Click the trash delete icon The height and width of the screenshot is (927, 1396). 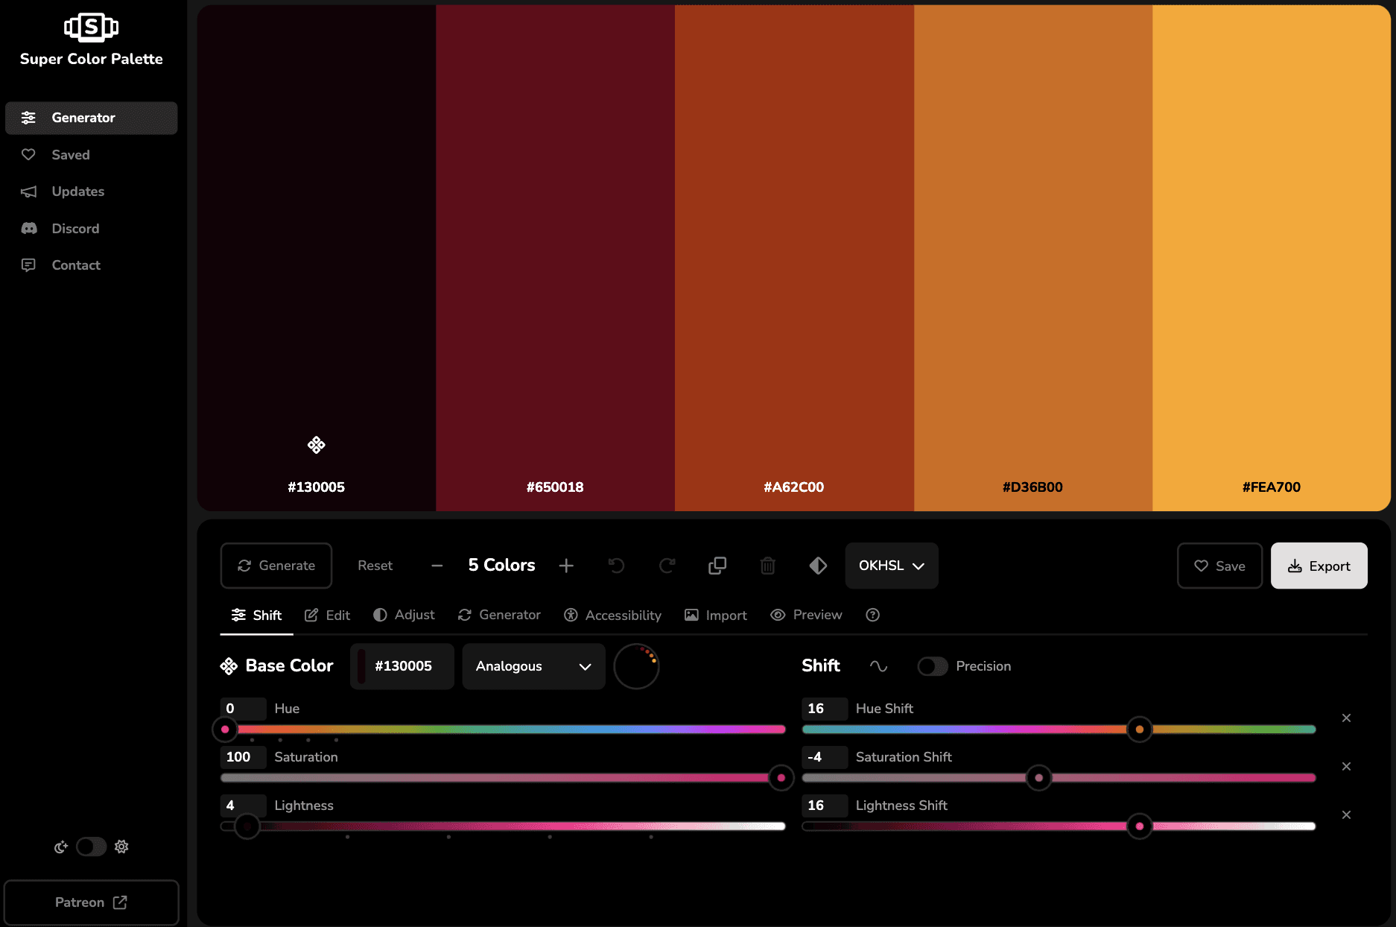(768, 566)
